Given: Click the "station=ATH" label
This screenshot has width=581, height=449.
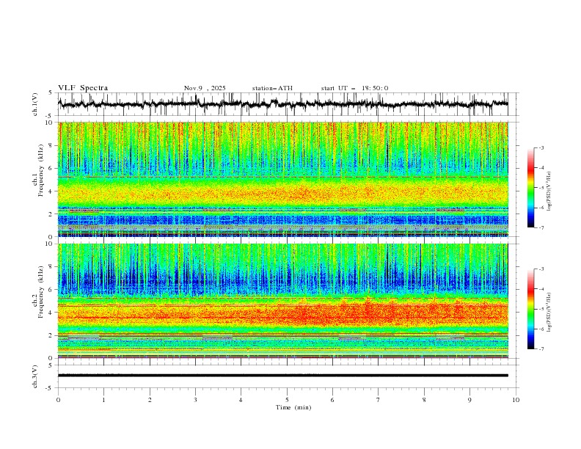Looking at the screenshot, I should 272,88.
